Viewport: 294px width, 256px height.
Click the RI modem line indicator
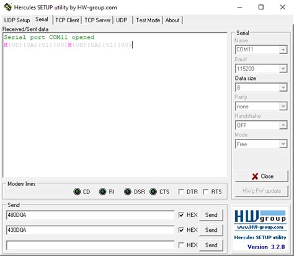pyautogui.click(x=102, y=192)
